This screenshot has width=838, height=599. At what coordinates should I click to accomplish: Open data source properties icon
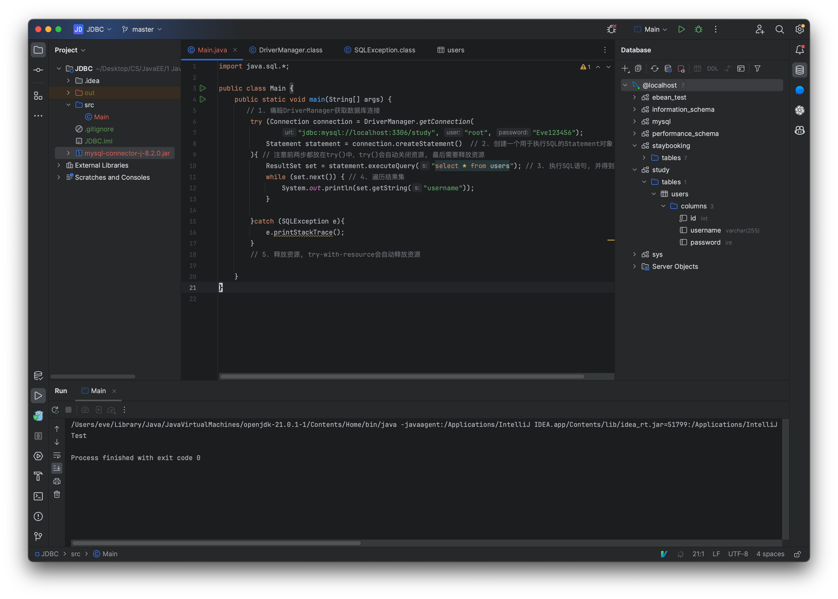point(668,69)
